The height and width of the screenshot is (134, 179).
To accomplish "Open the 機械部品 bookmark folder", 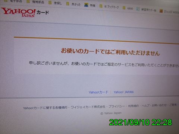I will [35, 2].
